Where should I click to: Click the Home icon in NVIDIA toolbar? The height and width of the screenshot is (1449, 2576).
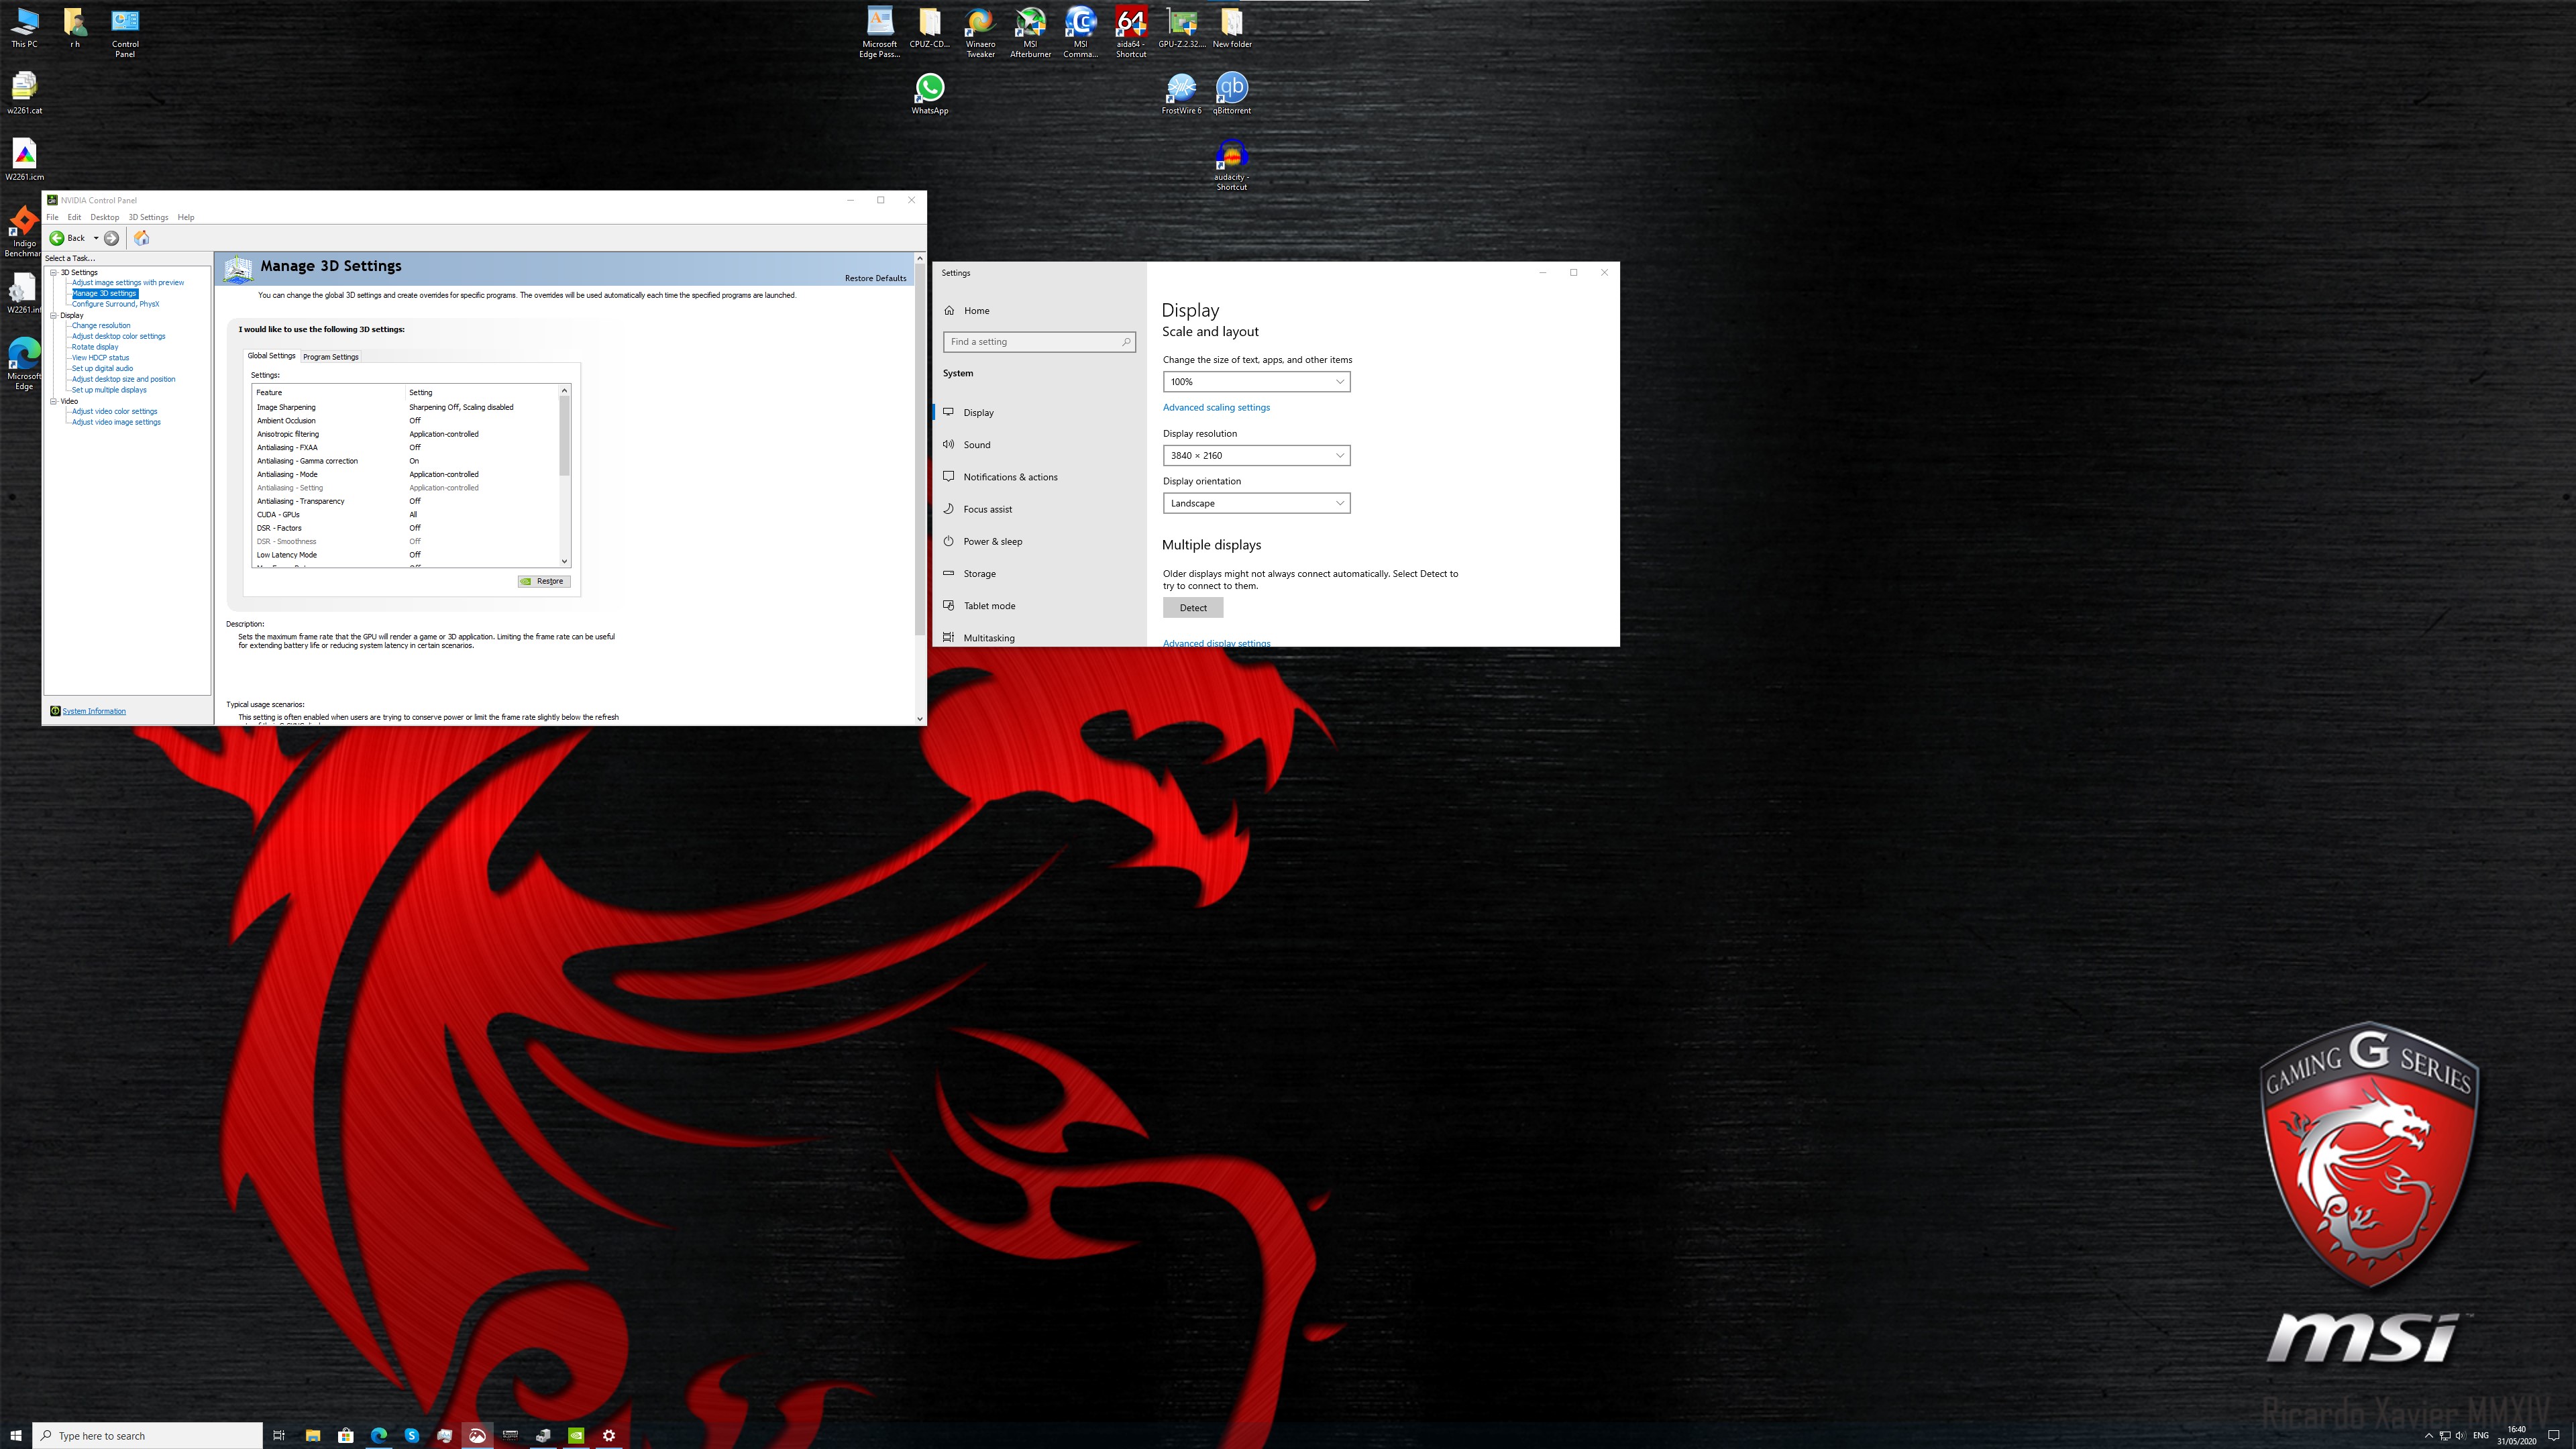[142, 238]
